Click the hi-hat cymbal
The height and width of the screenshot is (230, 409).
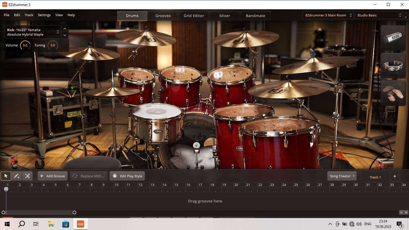(x=113, y=92)
